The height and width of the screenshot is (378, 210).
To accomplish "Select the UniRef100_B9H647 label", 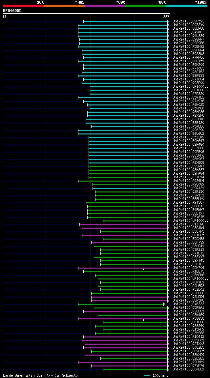I will 188,141.
